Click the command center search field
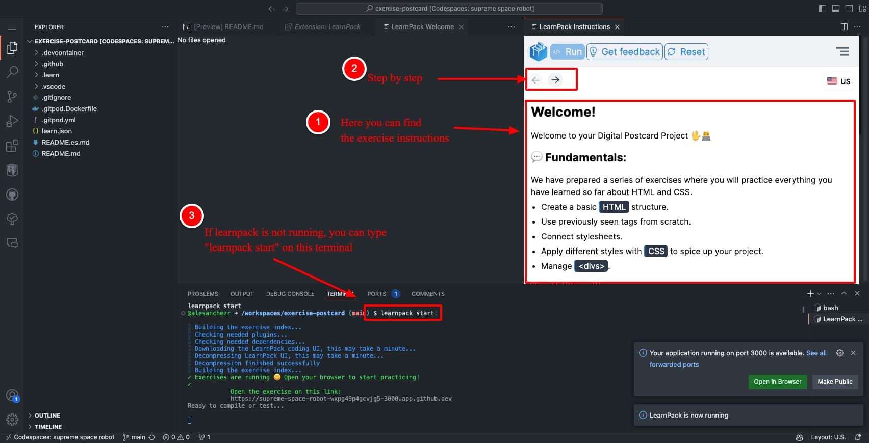Image resolution: width=869 pixels, height=443 pixels. tap(449, 9)
